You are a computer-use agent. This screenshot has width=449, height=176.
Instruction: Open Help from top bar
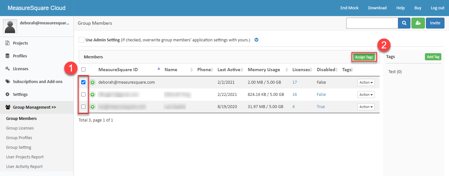401,8
